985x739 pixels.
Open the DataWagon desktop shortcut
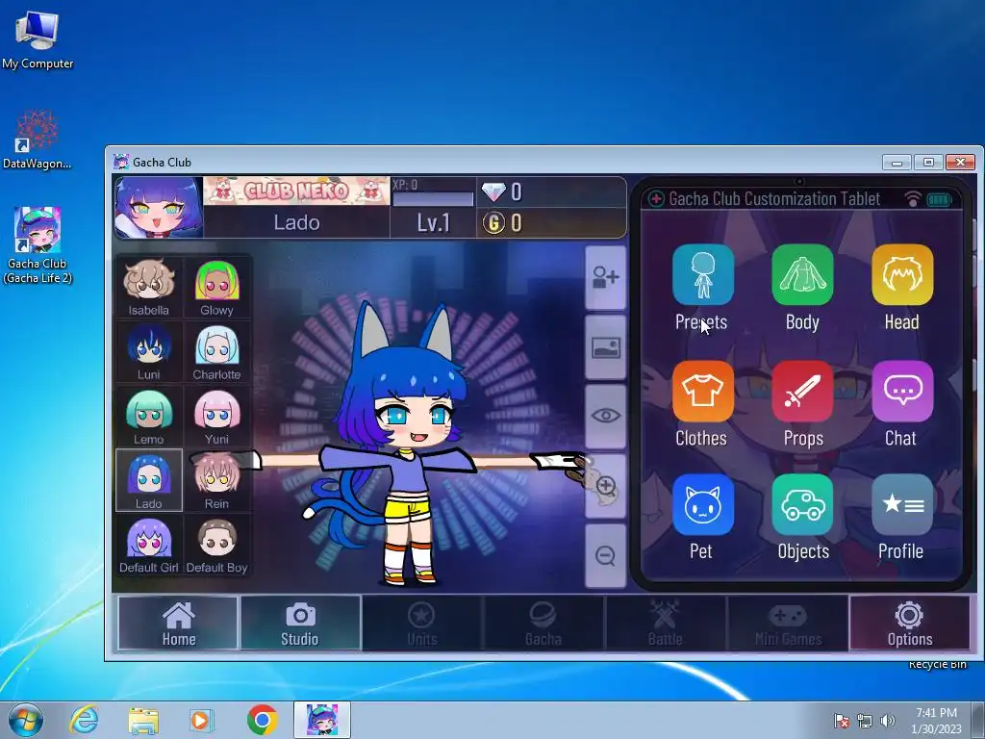[x=38, y=140]
